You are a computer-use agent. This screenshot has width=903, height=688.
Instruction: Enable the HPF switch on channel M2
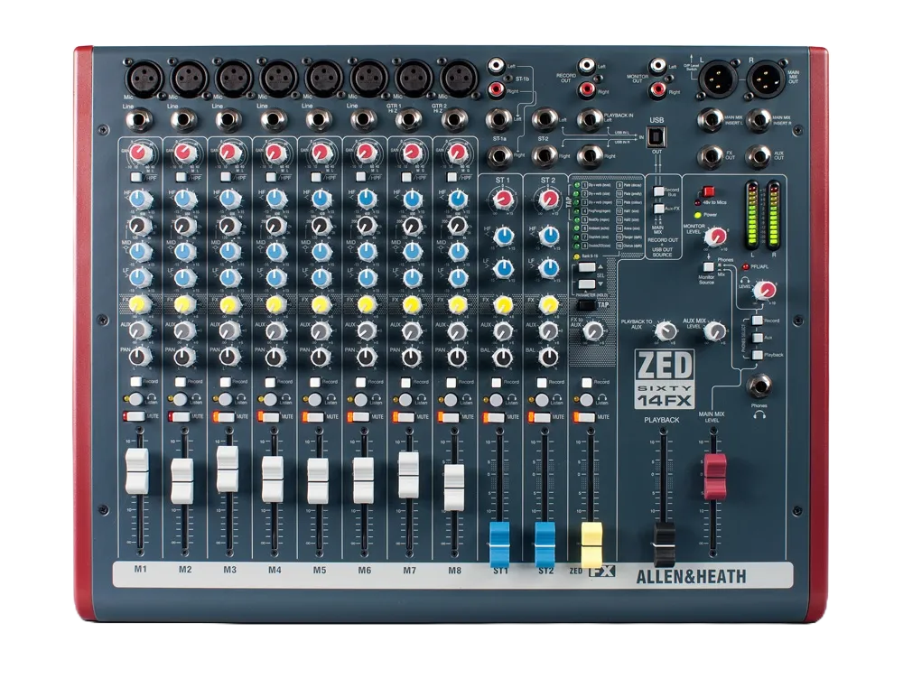(x=181, y=177)
